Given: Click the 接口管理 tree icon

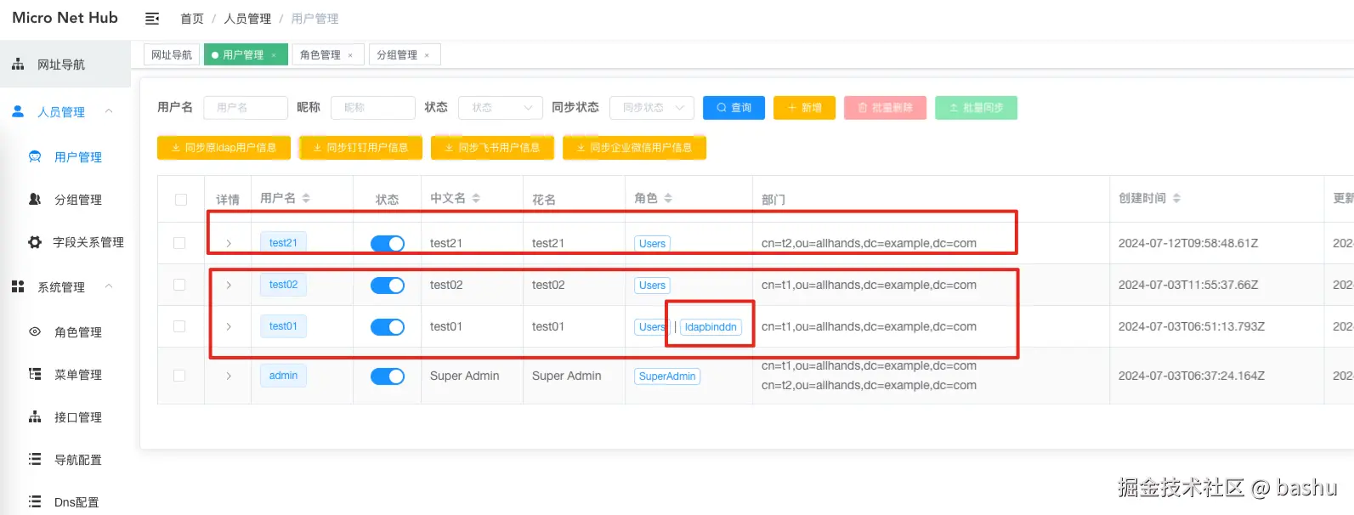Looking at the screenshot, I should [35, 416].
